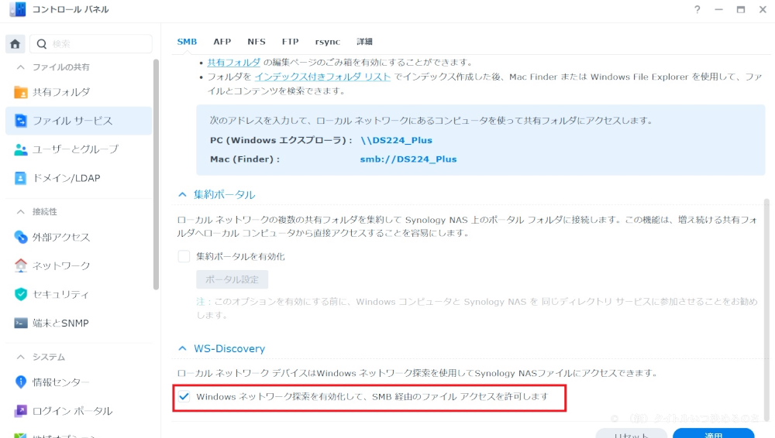Switch to 詳細 tab
The height and width of the screenshot is (438, 775).
click(365, 42)
